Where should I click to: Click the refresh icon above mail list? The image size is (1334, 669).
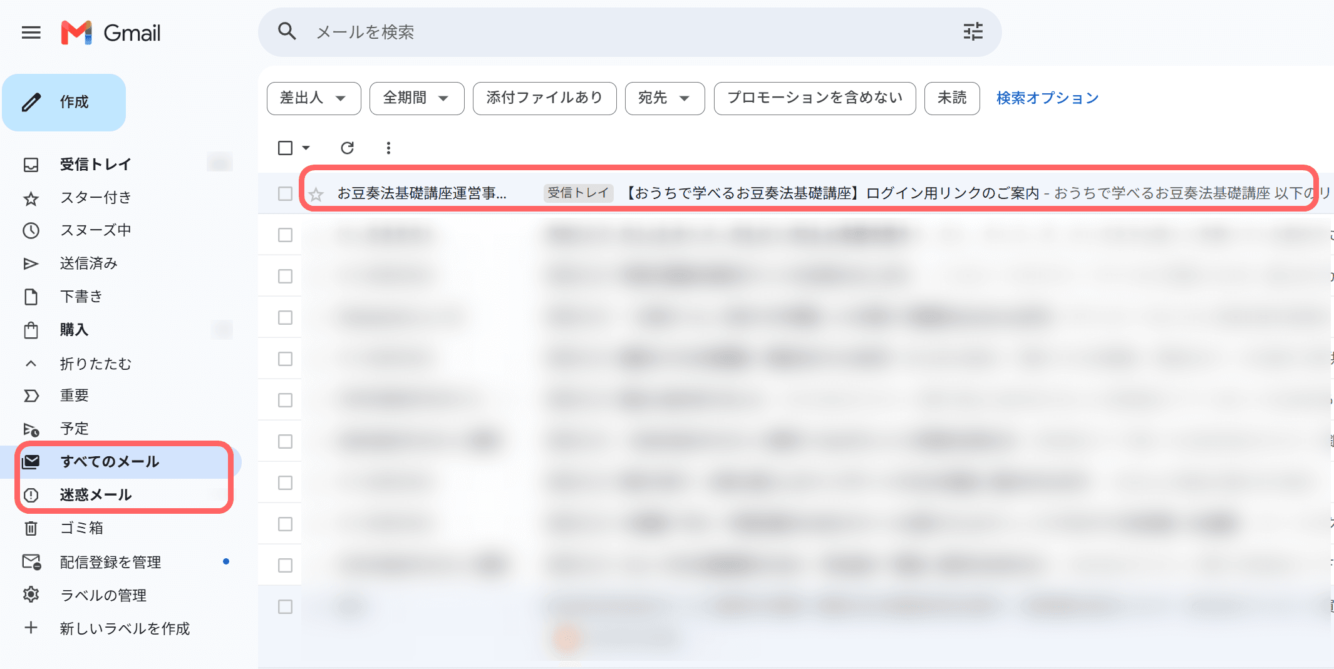click(x=347, y=148)
